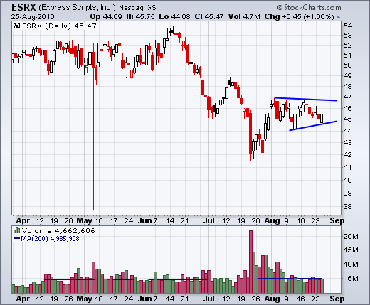The width and height of the screenshot is (370, 305).
Task: Click the Aug label on price chart axis
Action: [x=272, y=220]
